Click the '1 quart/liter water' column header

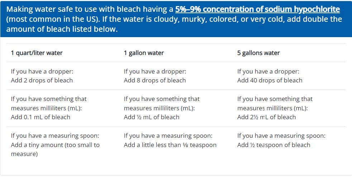click(x=37, y=53)
